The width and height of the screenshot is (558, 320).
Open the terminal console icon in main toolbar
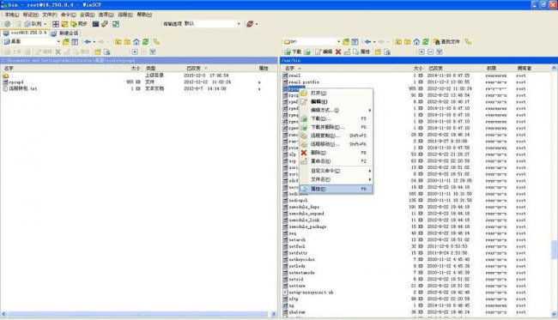(x=95, y=24)
